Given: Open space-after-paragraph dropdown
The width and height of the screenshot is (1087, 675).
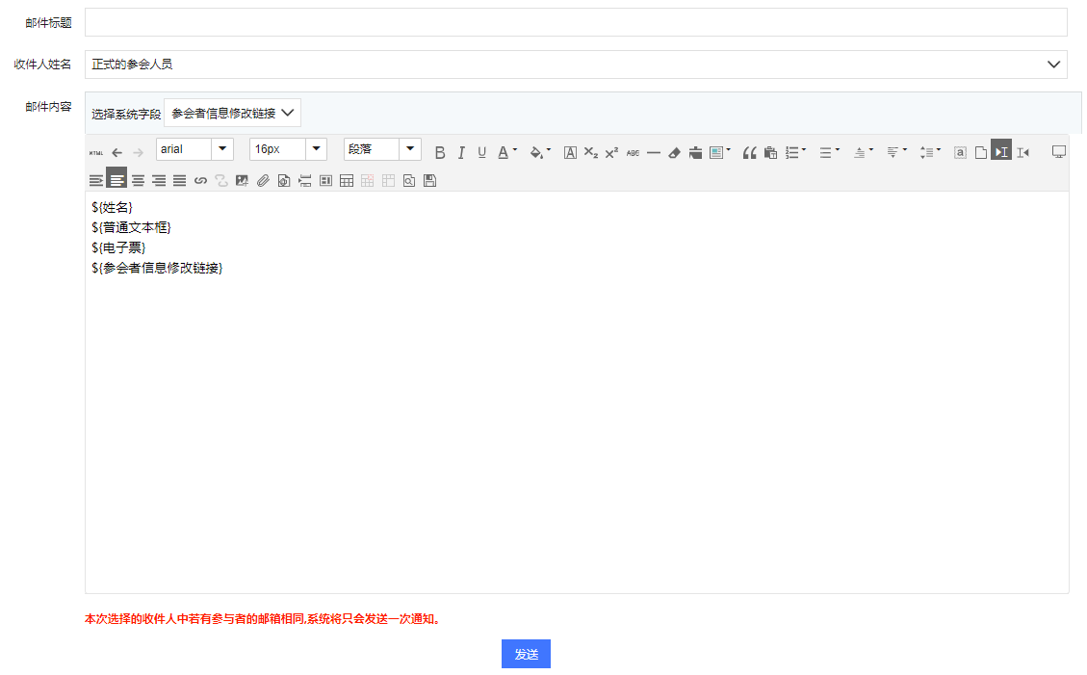Looking at the screenshot, I should (x=905, y=150).
